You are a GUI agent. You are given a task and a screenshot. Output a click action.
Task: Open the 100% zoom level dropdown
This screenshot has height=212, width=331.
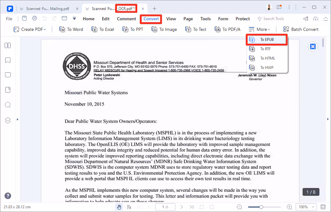[306, 207]
